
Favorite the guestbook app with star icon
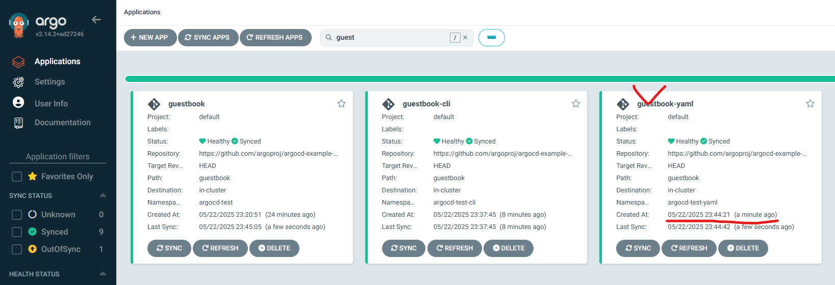(x=341, y=104)
